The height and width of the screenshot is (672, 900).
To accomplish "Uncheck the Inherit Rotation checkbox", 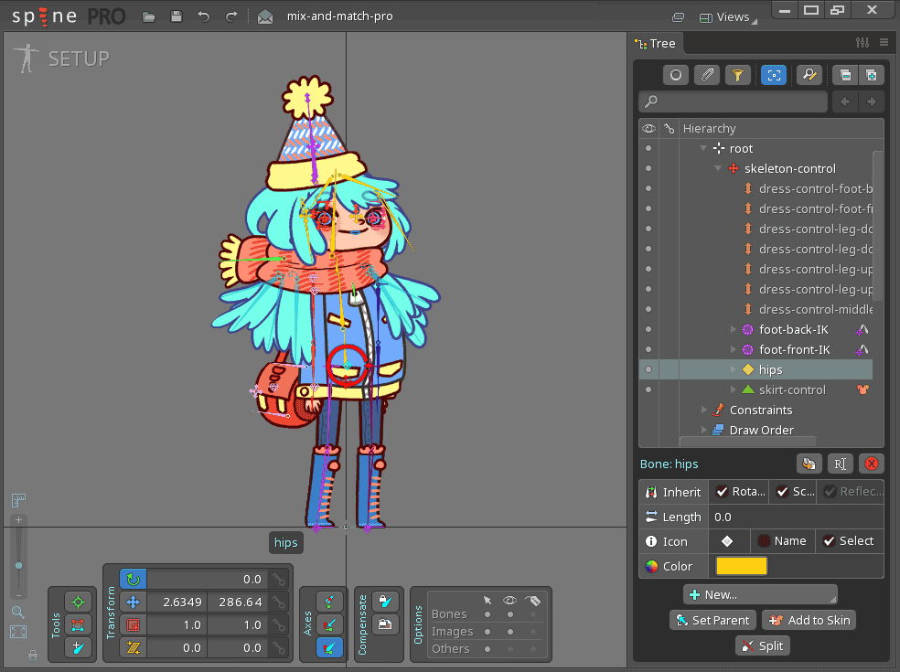I will [x=723, y=492].
